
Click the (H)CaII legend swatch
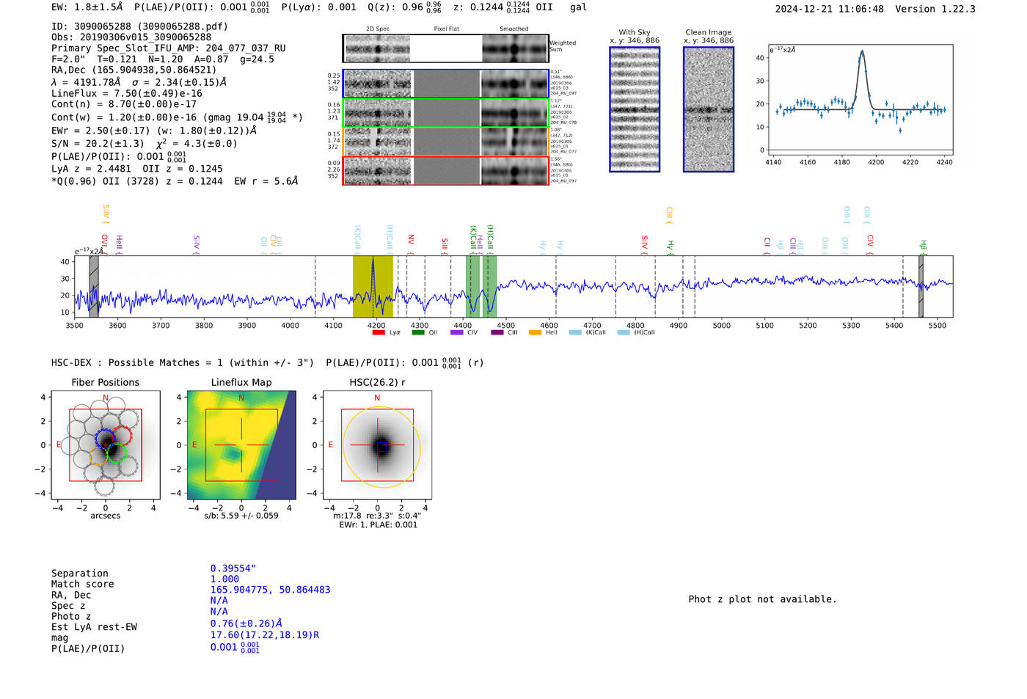click(624, 333)
